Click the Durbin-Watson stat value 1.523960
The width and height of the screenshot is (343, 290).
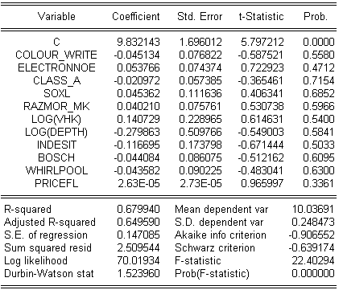tap(138, 273)
